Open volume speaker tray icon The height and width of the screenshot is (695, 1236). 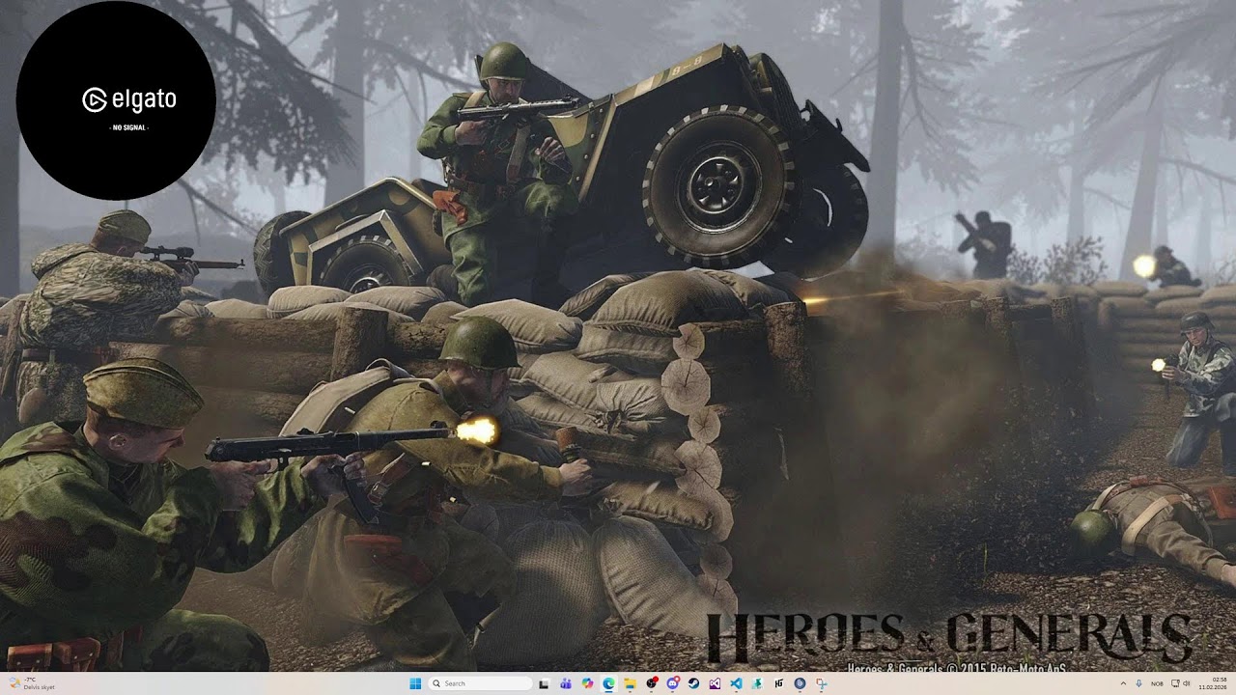click(x=1186, y=683)
